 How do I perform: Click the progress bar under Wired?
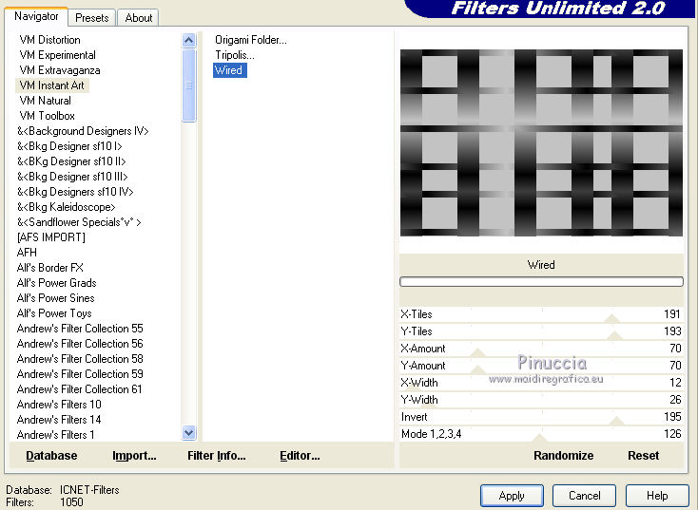541,281
